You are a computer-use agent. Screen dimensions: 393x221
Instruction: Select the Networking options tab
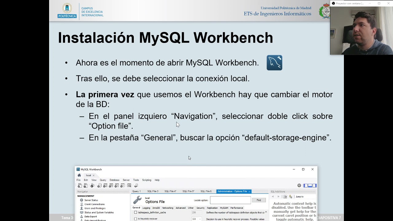168,208
